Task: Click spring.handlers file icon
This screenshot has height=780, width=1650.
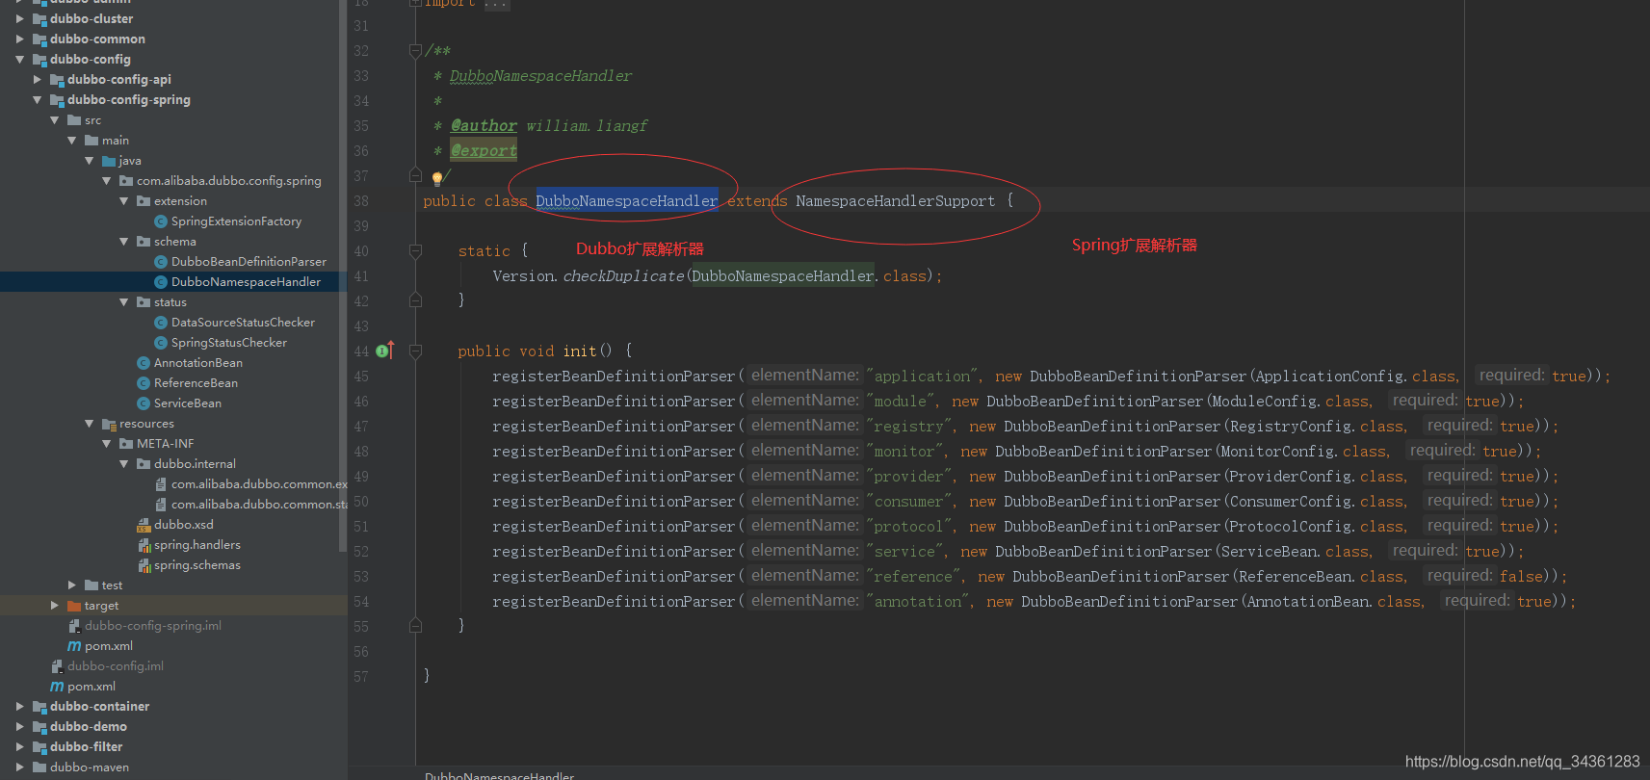Action: click(144, 545)
